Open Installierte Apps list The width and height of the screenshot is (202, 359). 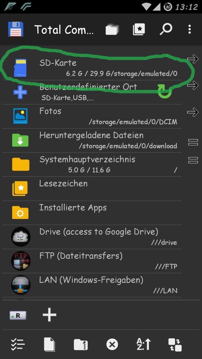click(92, 213)
